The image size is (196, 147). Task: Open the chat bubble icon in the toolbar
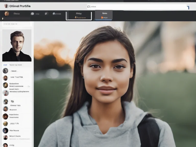point(32,14)
